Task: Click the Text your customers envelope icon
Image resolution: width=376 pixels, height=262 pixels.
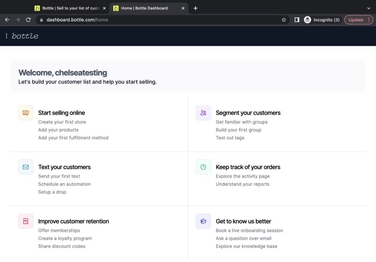Action: point(26,167)
